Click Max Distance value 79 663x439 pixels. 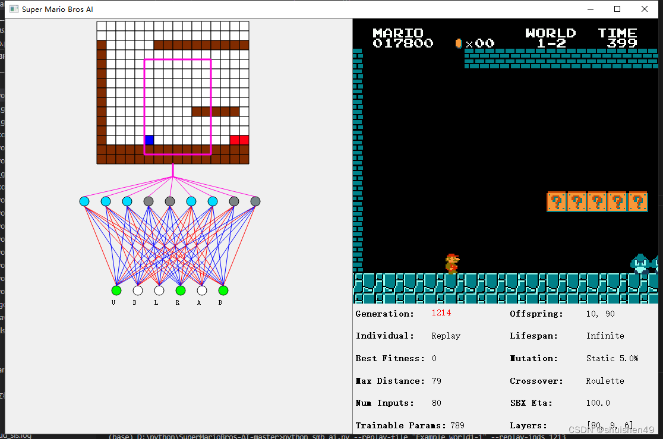(x=437, y=381)
